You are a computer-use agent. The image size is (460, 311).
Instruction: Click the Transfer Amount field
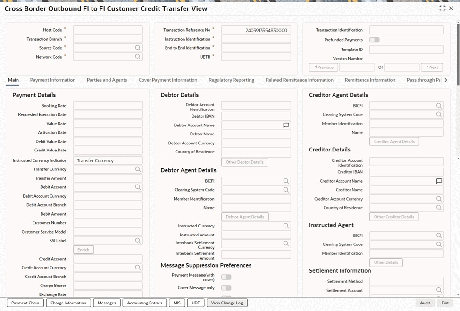pos(108,178)
